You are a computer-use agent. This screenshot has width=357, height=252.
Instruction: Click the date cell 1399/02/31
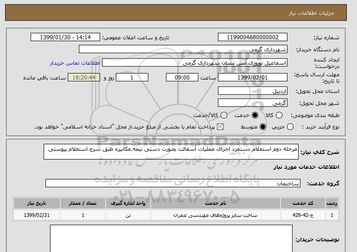(37, 215)
